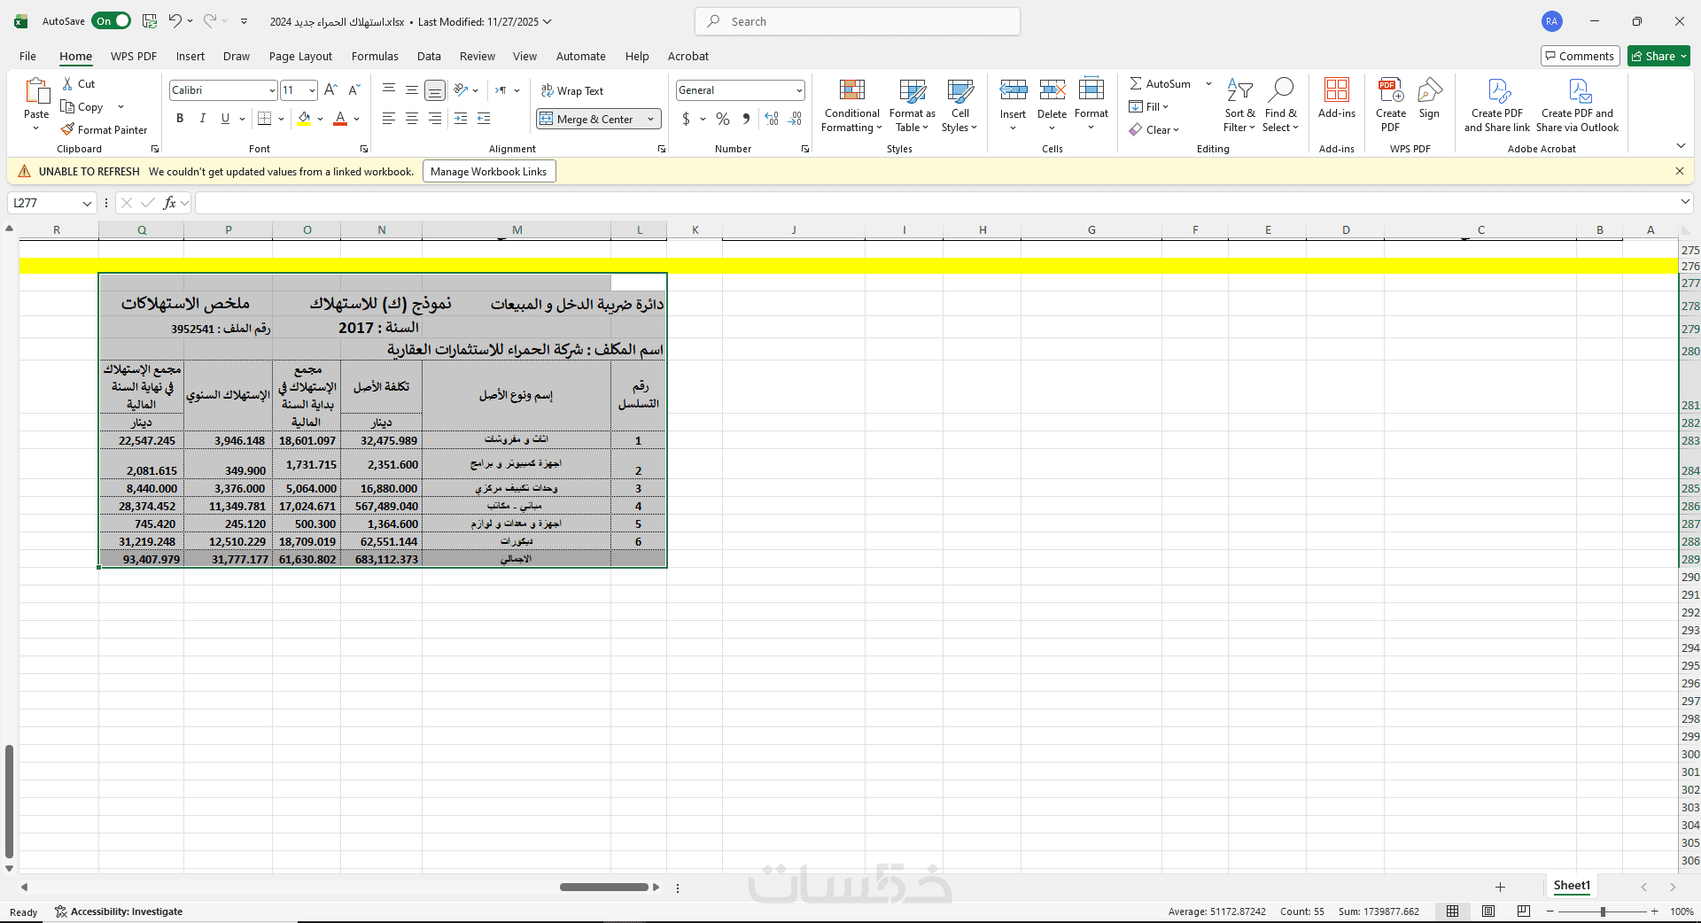Switch to the Insert tab
The image size is (1701, 923).
pos(190,56)
